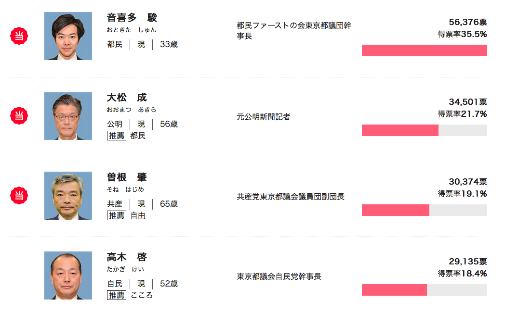This screenshot has height=313, width=505.
Task: Open the portrait photo of 曽根 肇
Action: [68, 196]
